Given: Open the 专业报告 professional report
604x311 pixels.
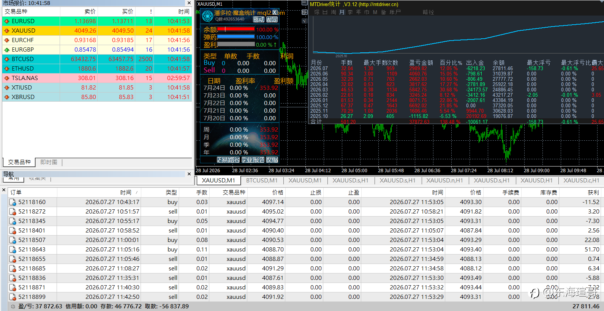Looking at the screenshot, I should tap(253, 160).
